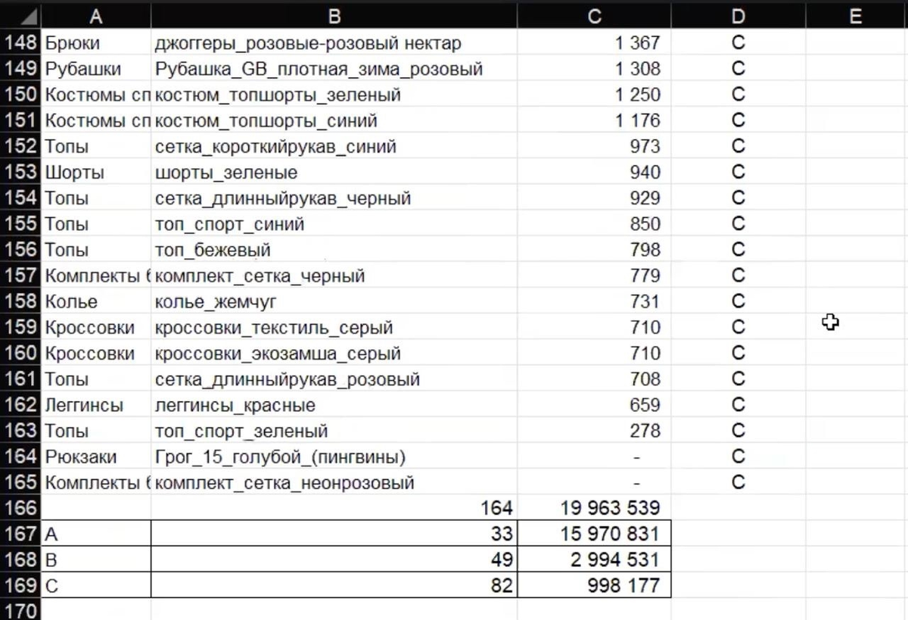
Task: Select the леггинсы_красные cell
Action: (334, 405)
